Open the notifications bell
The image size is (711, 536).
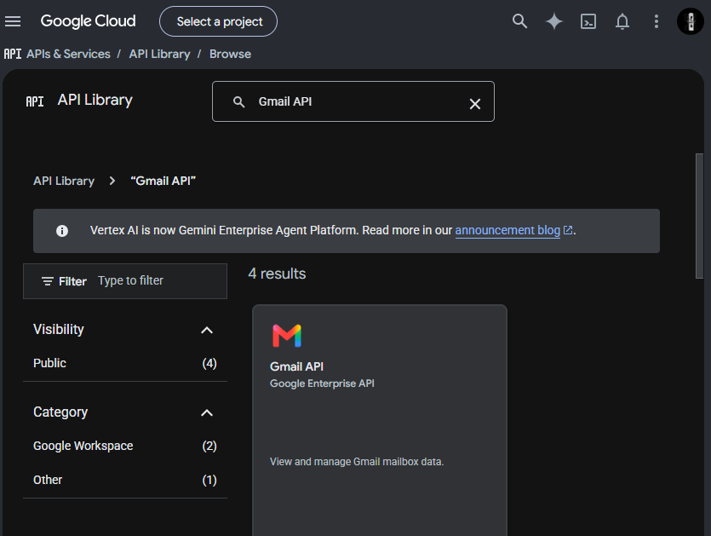(x=622, y=21)
